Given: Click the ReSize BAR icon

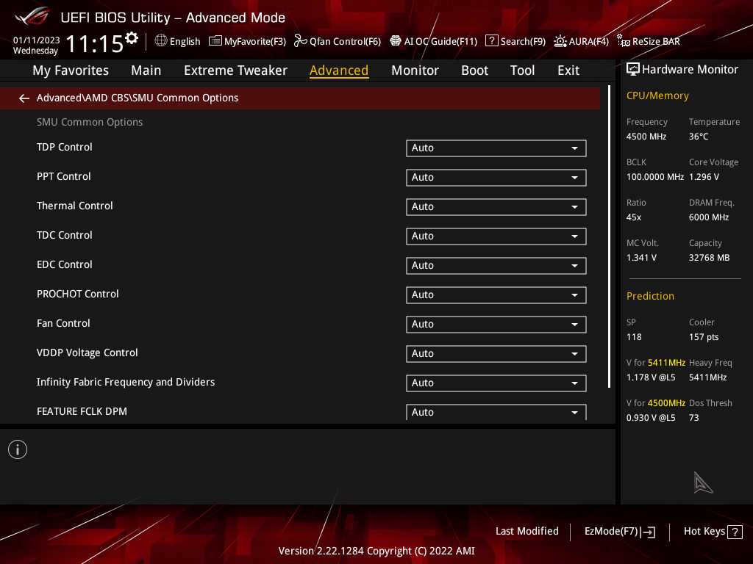Looking at the screenshot, I should click(x=624, y=41).
